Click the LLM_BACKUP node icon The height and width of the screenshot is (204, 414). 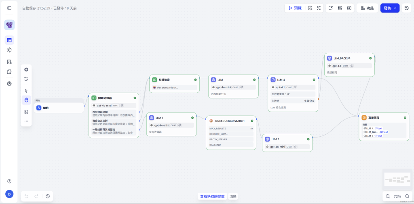pos(330,58)
